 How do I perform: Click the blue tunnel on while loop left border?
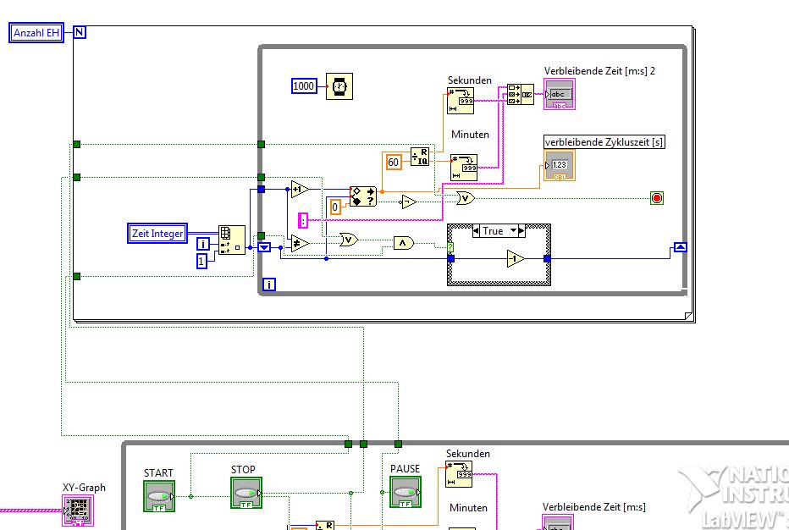[261, 190]
